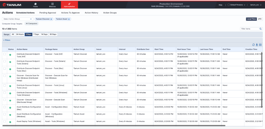Click the All Computers target chip

pos(31,24)
